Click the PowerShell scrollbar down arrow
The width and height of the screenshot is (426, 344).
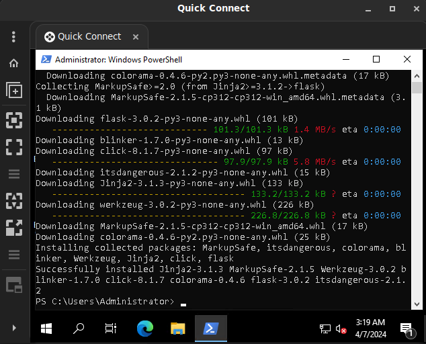point(417,304)
